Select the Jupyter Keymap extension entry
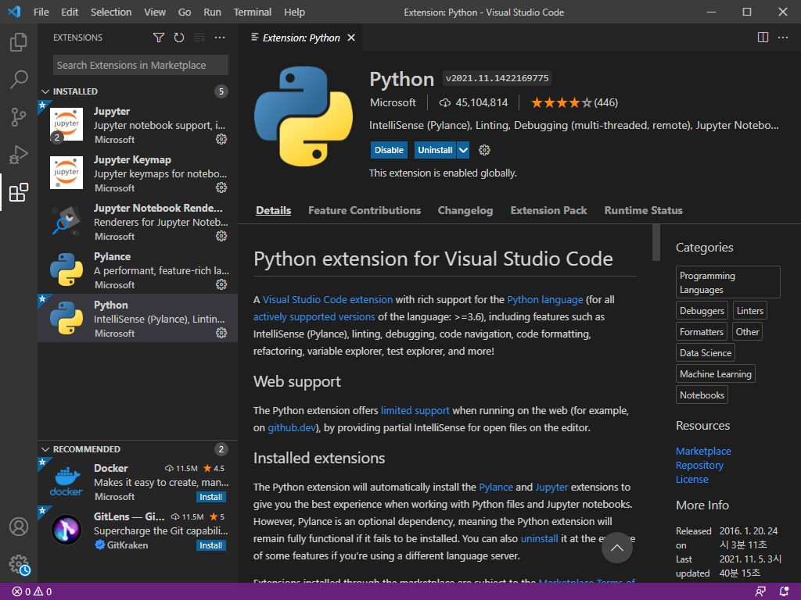The height and width of the screenshot is (600, 801). point(138,173)
